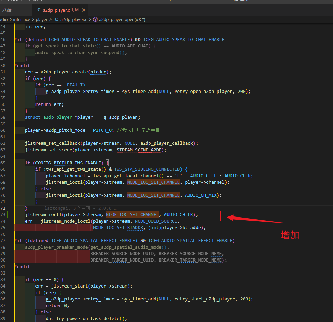Click audio_speak_to_char_sync_suspend in the code
333x322 pixels.
pyautogui.click(x=77, y=53)
